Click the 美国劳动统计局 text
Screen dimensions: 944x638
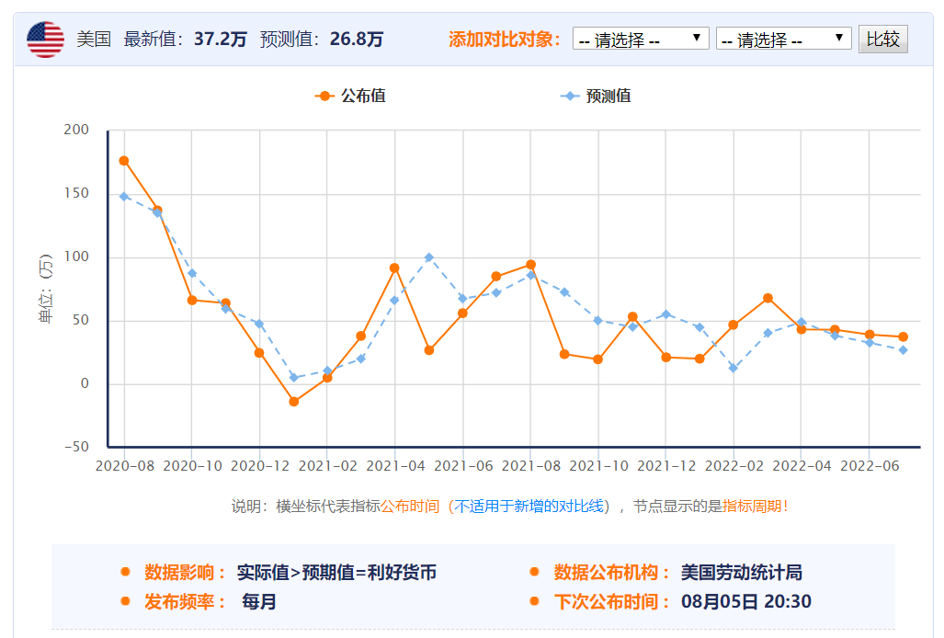point(741,573)
